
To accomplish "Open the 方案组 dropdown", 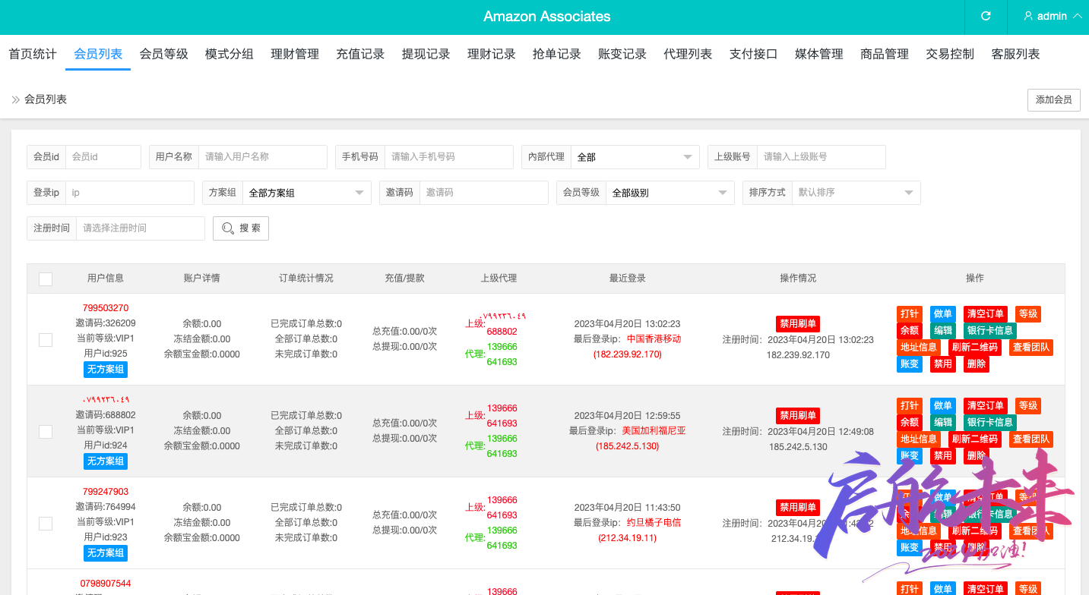I will tap(307, 193).
